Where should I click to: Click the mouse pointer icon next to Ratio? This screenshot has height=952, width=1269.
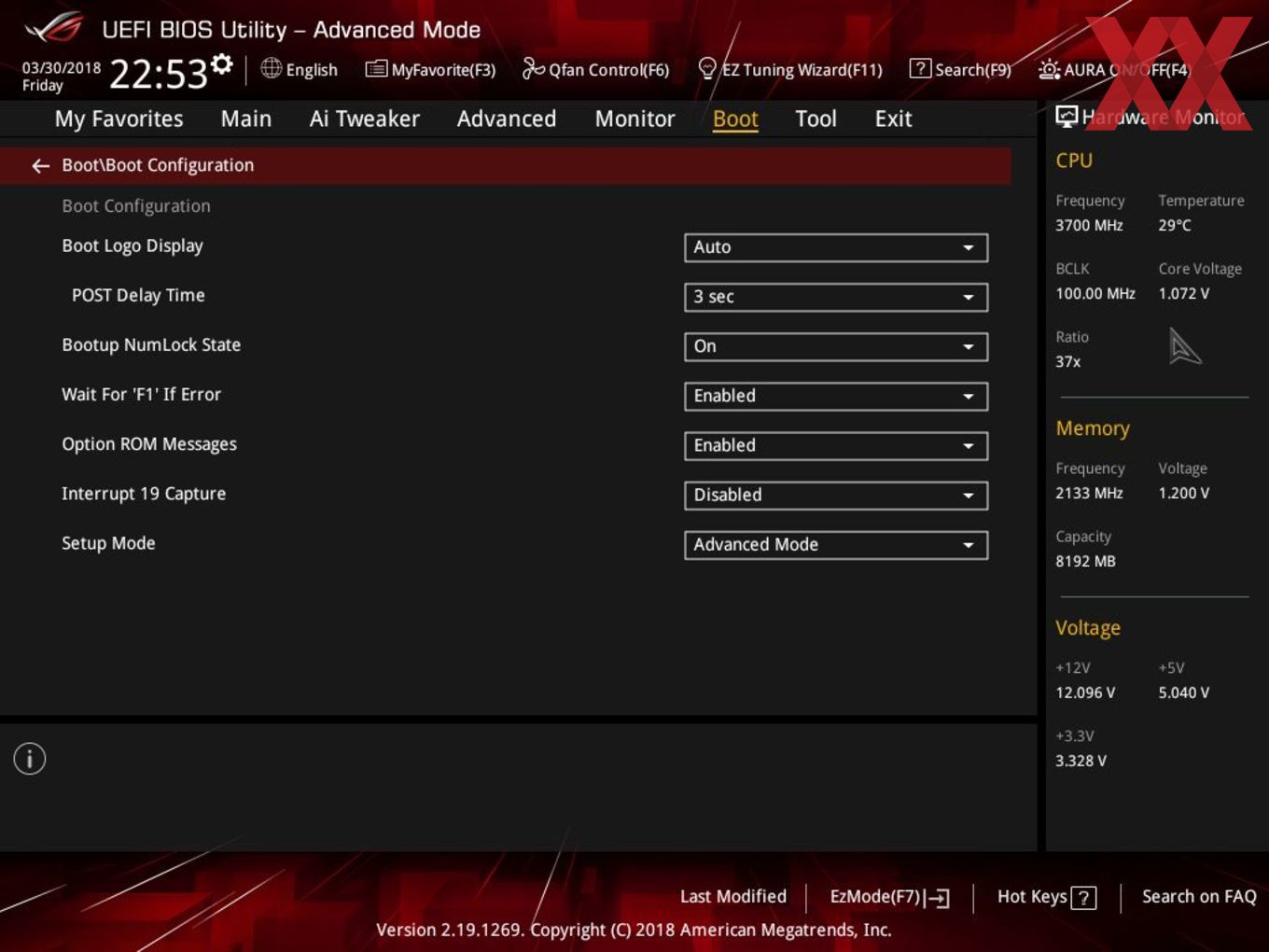coord(1184,346)
